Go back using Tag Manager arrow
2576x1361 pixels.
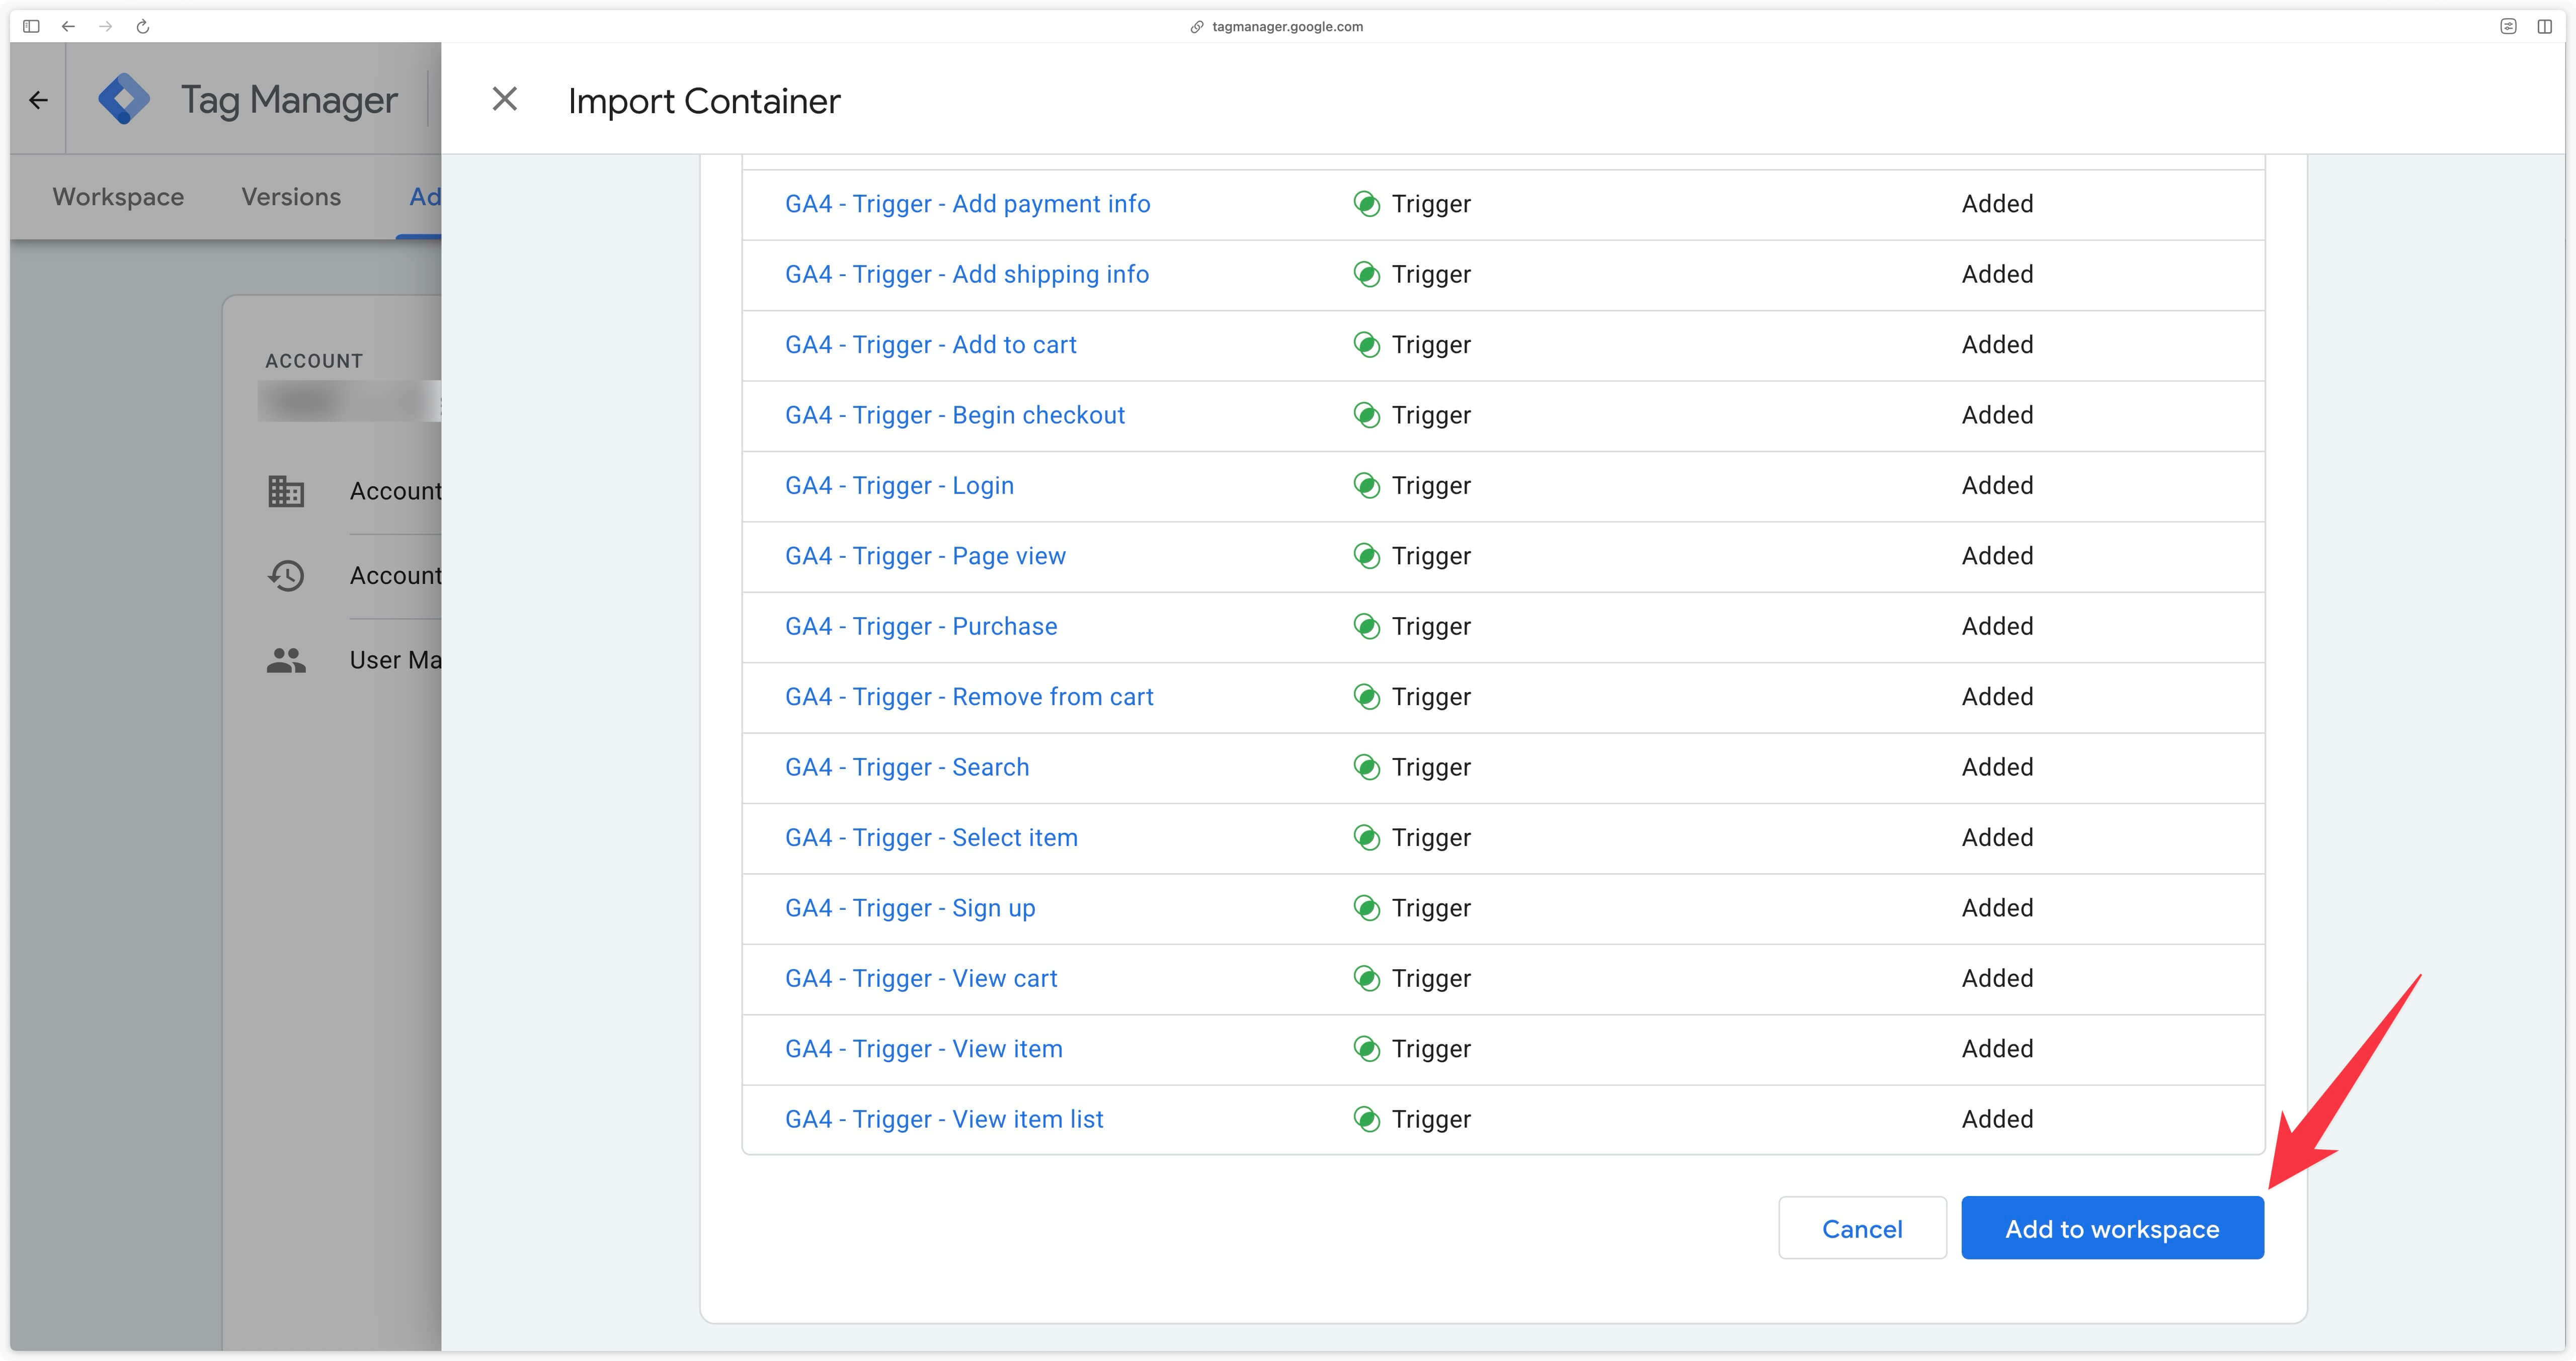coord(39,100)
